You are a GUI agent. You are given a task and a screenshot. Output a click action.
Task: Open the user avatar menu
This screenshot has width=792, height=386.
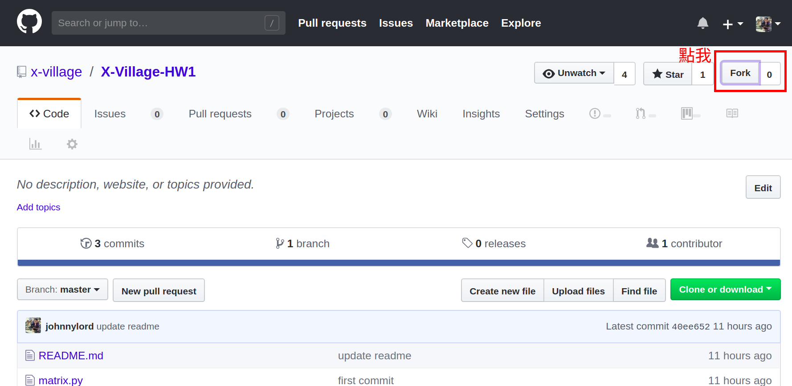tap(768, 24)
